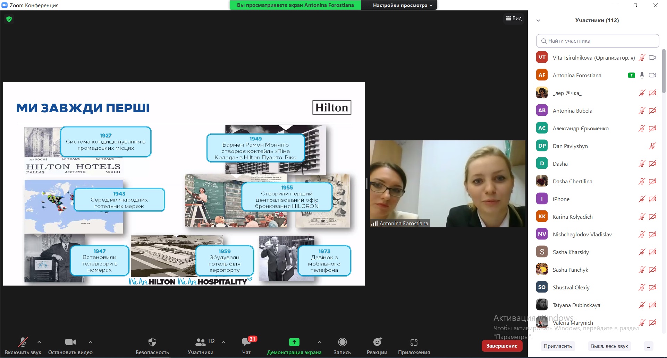Click iPhone participant's camera off icon
Viewport: 667px width, 358px height.
(652, 199)
